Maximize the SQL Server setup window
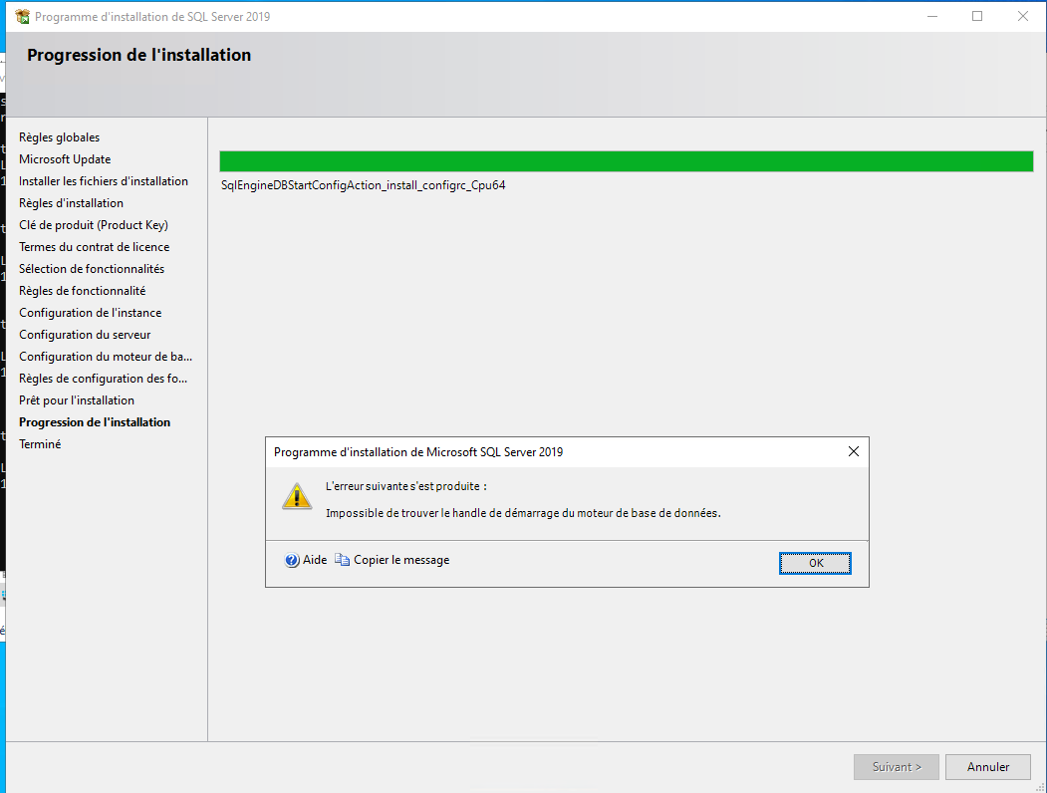The width and height of the screenshot is (1047, 793). pyautogui.click(x=977, y=16)
